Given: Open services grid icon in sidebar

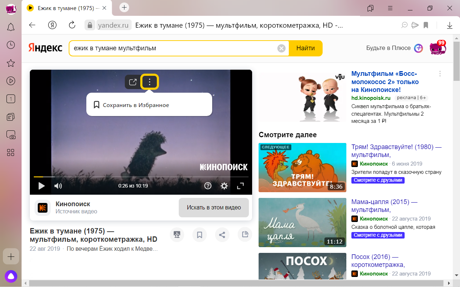Looking at the screenshot, I should point(11,153).
